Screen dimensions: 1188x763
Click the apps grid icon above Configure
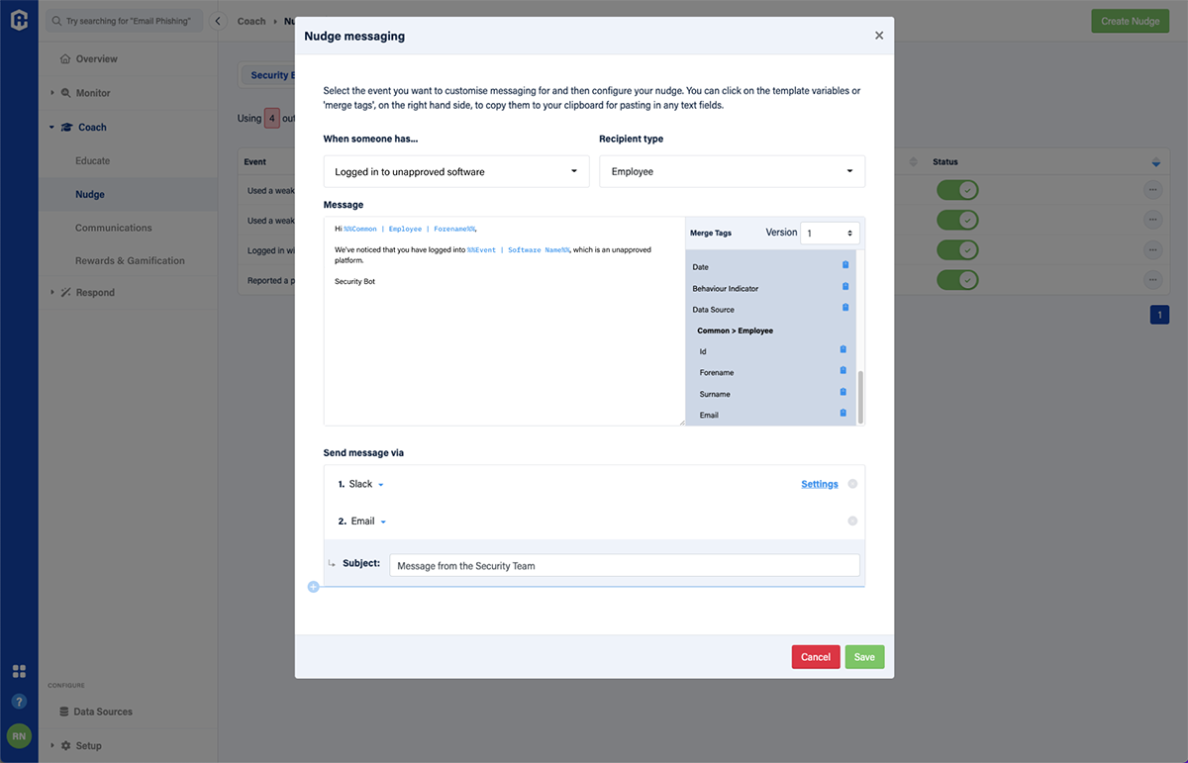click(x=18, y=670)
